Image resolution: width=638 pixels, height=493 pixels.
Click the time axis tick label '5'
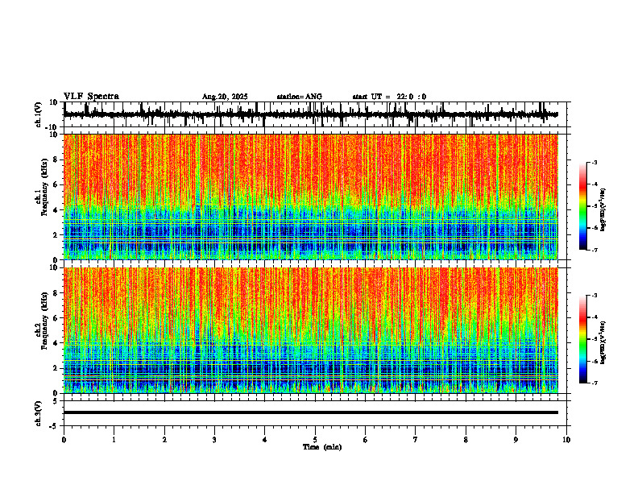[x=315, y=440]
